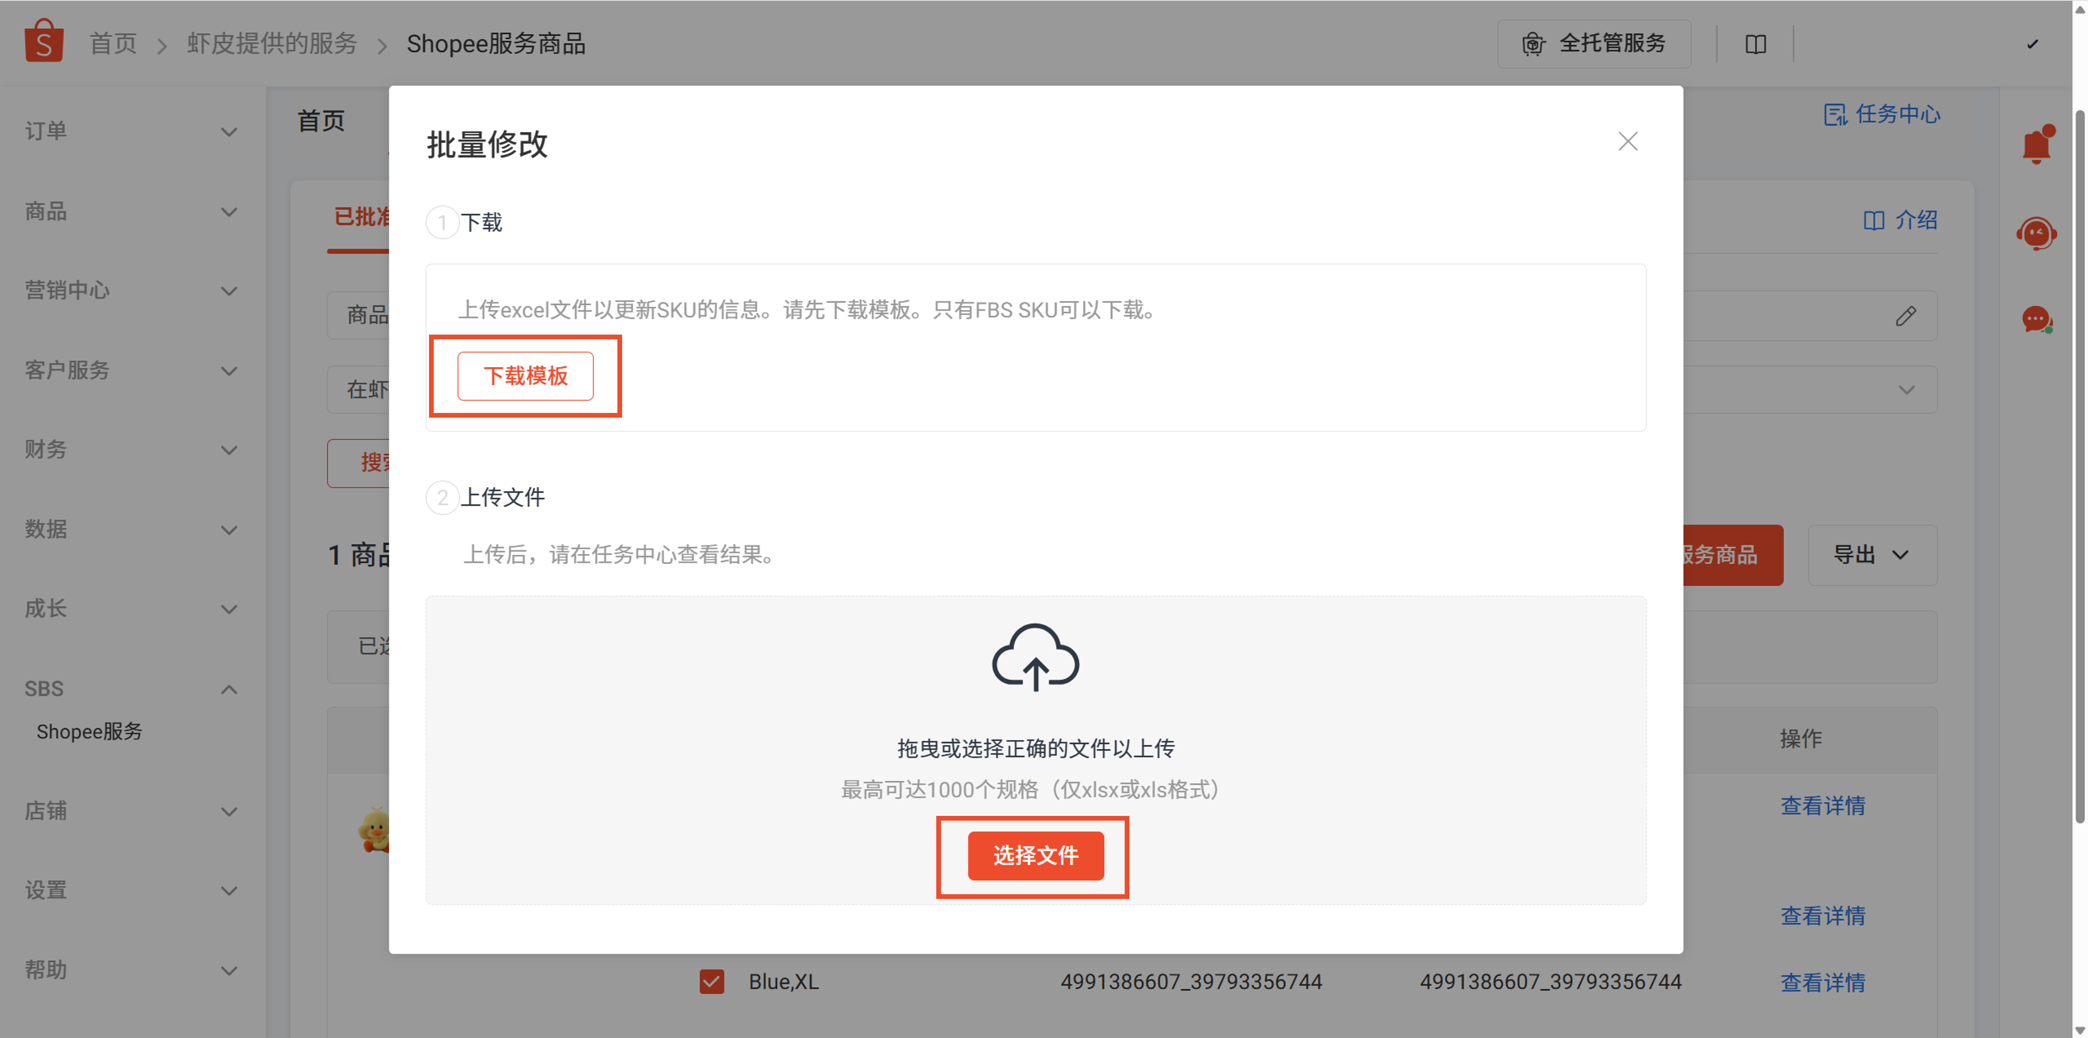2088x1038 pixels.
Task: Click 查看详情 in the Blue,XL row
Action: 1823,982
